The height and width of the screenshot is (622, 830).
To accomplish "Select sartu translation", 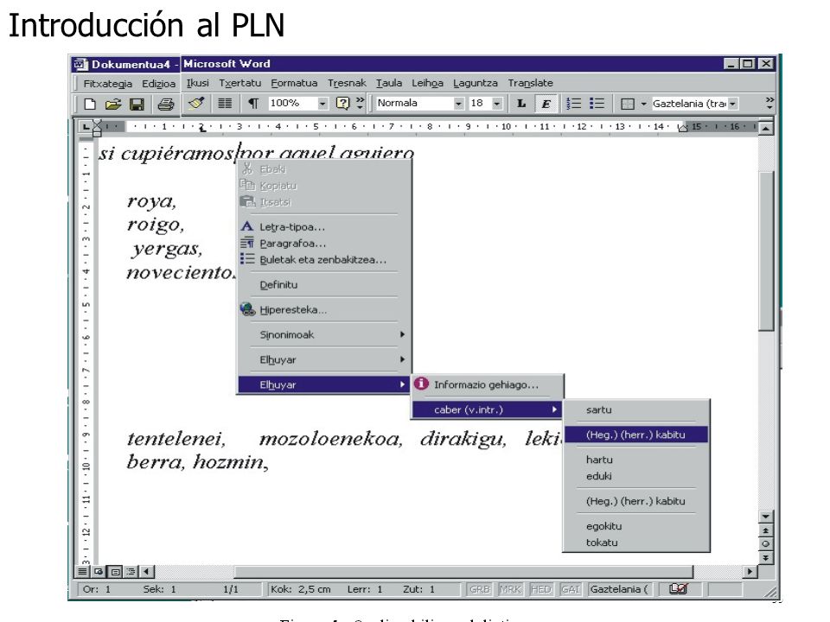I will 636,409.
